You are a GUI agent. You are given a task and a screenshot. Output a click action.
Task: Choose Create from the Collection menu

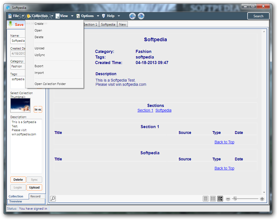click(54, 24)
